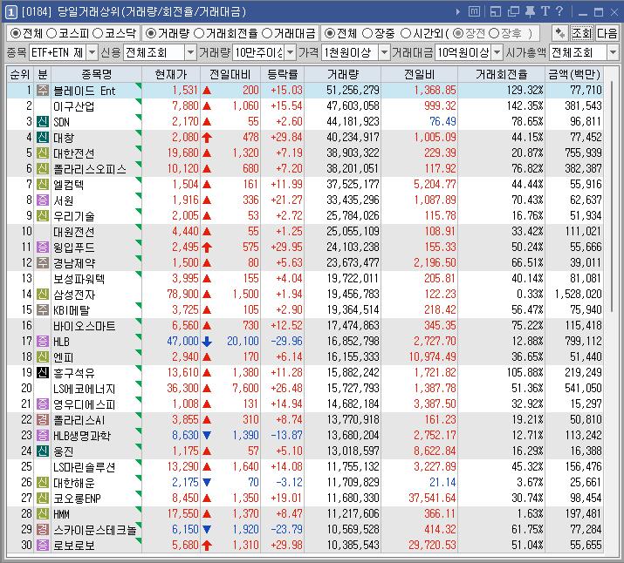This screenshot has height=563, width=624.
Task: Select the LS마린솔루션 stock name
Action: [x=85, y=467]
